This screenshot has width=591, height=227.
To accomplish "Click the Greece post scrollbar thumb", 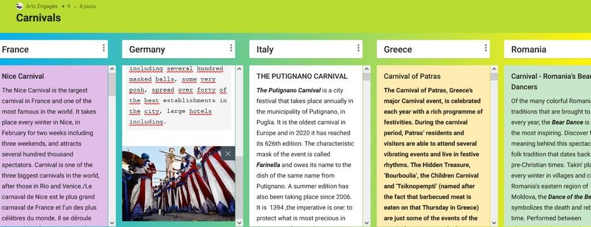I will (x=494, y=77).
